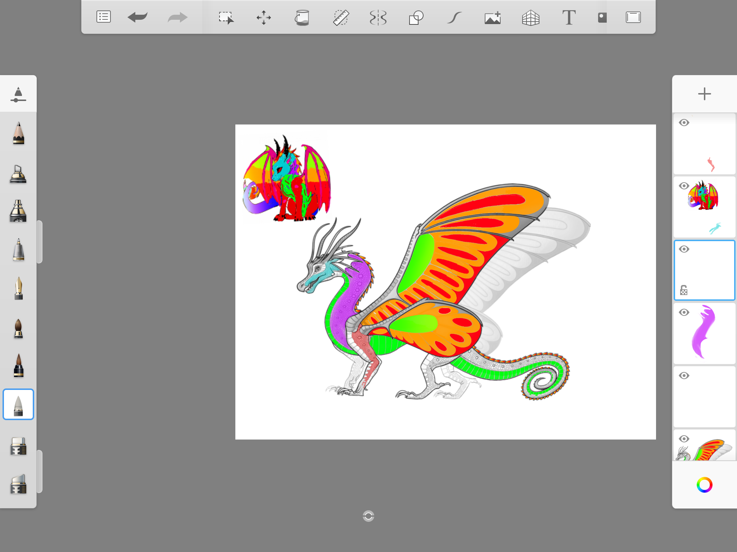Open the Draw Shapes tool
Image resolution: width=737 pixels, height=552 pixels.
[416, 17]
